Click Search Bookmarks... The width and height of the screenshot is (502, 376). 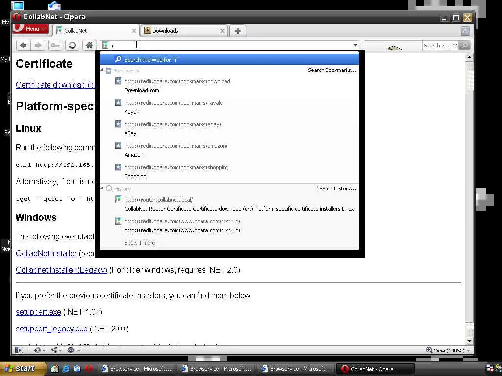[x=332, y=70]
